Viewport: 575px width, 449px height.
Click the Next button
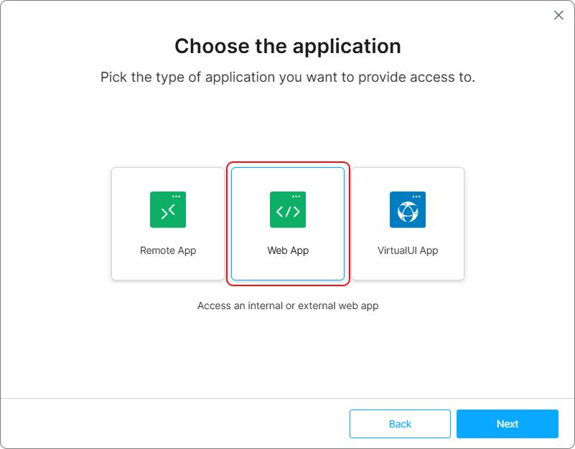pyautogui.click(x=507, y=424)
